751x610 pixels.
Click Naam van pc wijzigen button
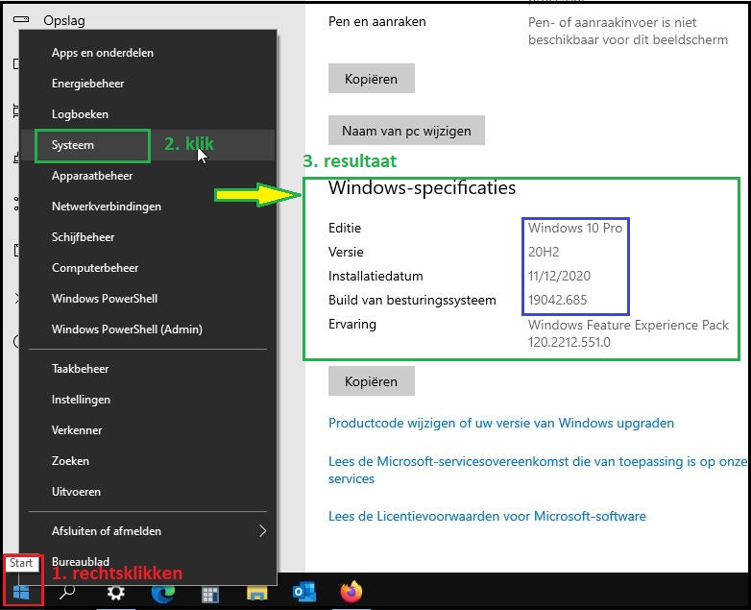point(406,131)
